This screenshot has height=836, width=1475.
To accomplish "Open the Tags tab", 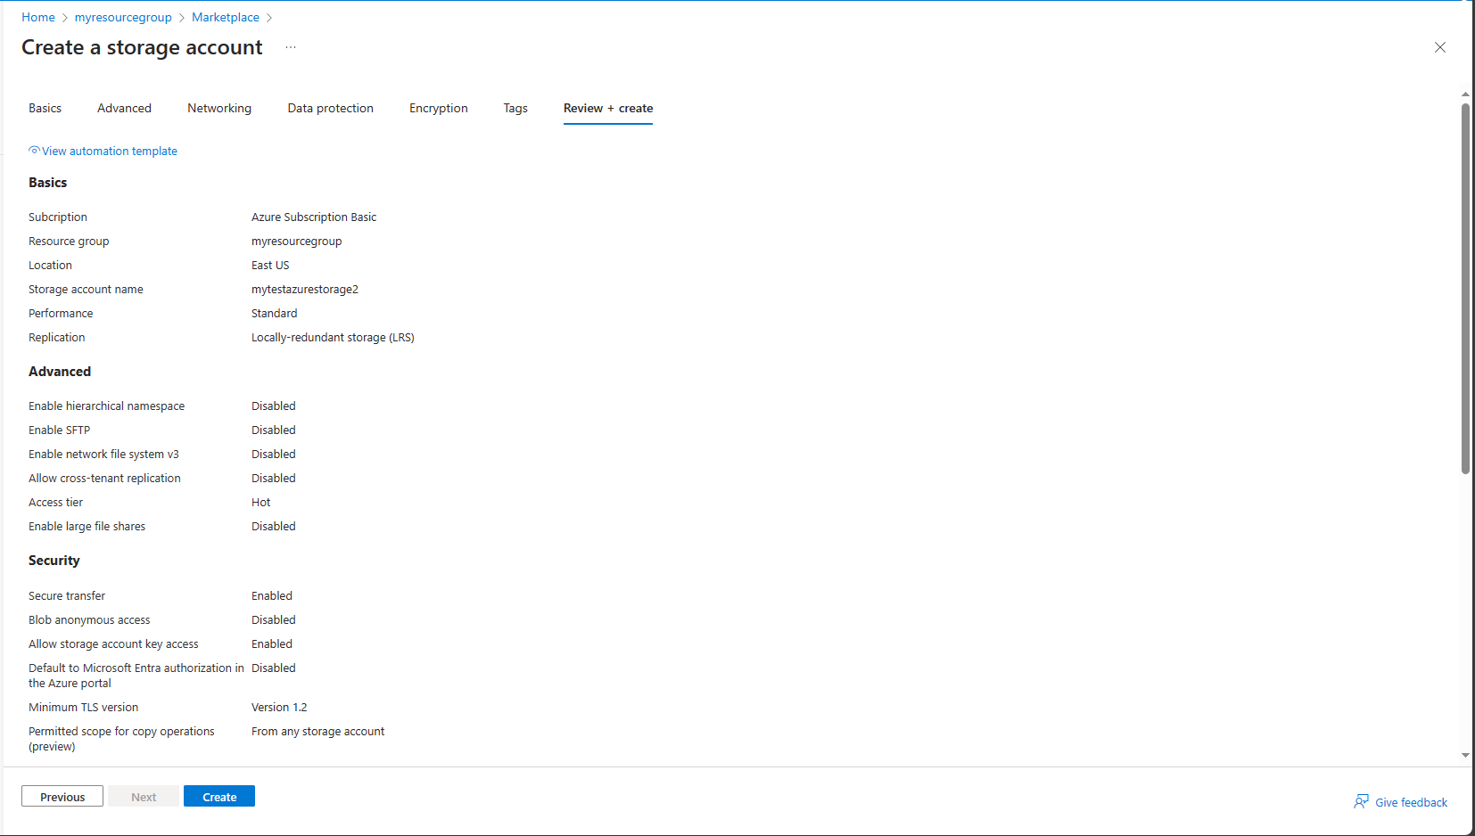I will pos(515,108).
